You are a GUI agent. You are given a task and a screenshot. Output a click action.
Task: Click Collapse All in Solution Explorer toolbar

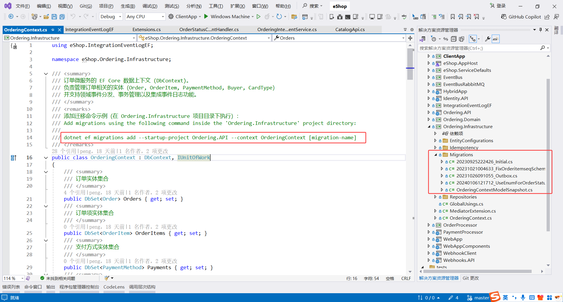[454, 39]
